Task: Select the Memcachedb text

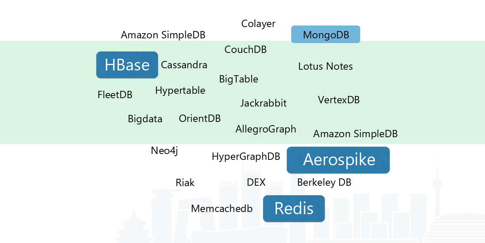Action: tap(222, 209)
